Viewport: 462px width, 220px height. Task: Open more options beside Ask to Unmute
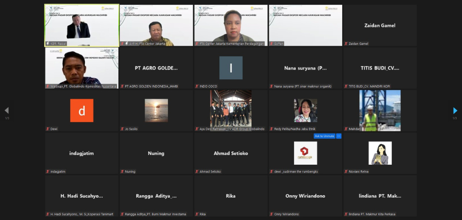click(339, 136)
